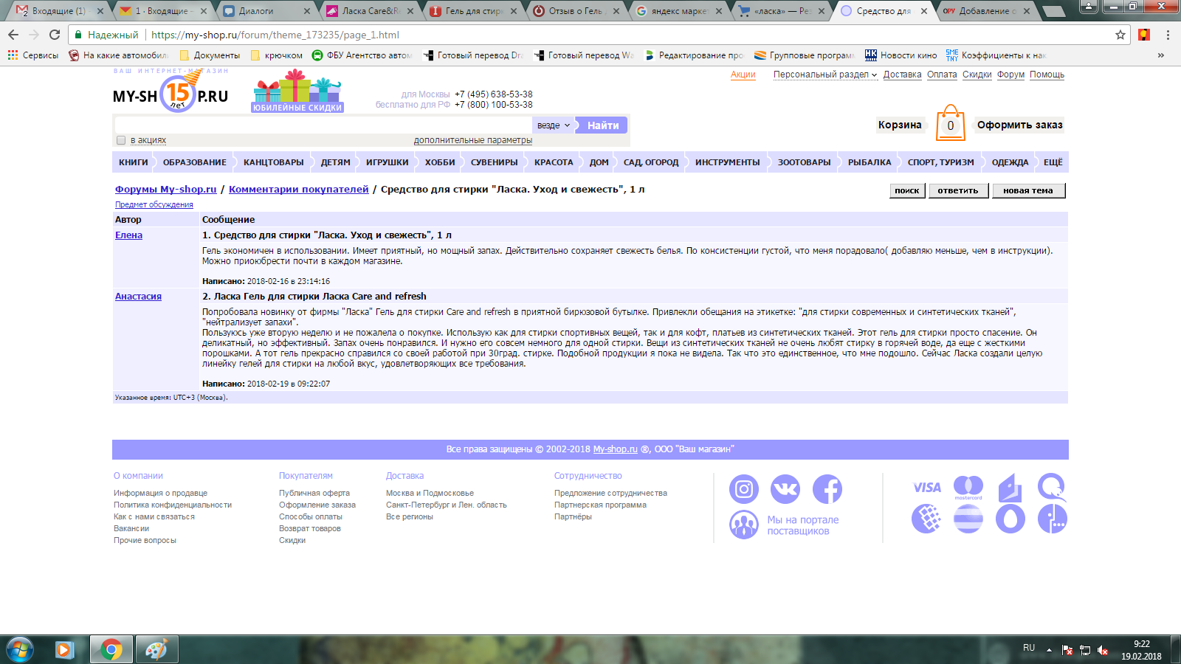This screenshot has width=1181, height=664.
Task: Expand the 'Персональный раздел' dropdown
Action: pyautogui.click(x=824, y=75)
